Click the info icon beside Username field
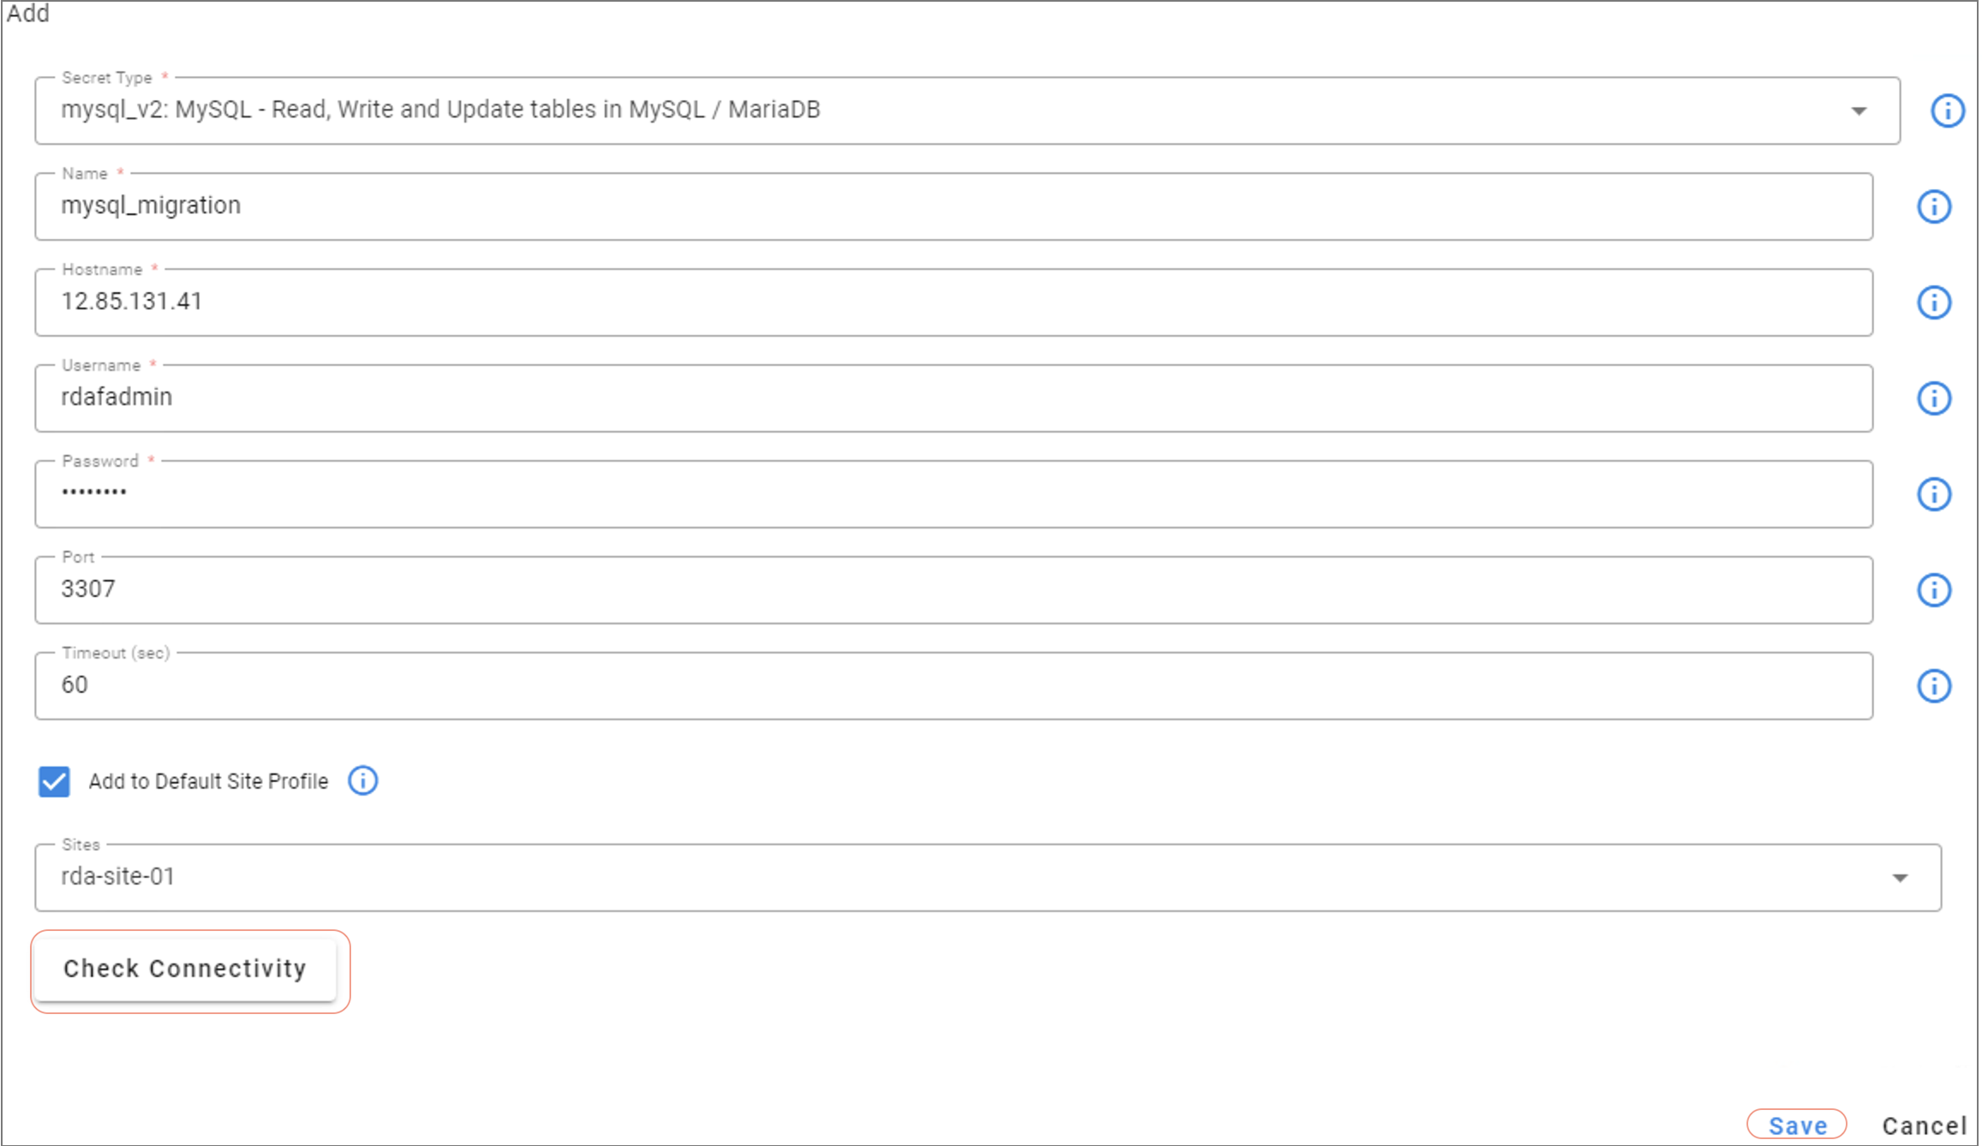This screenshot has width=1982, height=1146. click(1933, 398)
